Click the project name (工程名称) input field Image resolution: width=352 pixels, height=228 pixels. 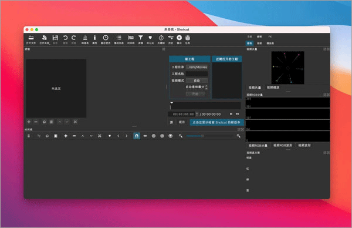point(197,74)
